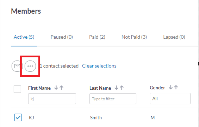The image size is (199, 127).
Task: Sort First Name descending arrow
Action: [56, 88]
